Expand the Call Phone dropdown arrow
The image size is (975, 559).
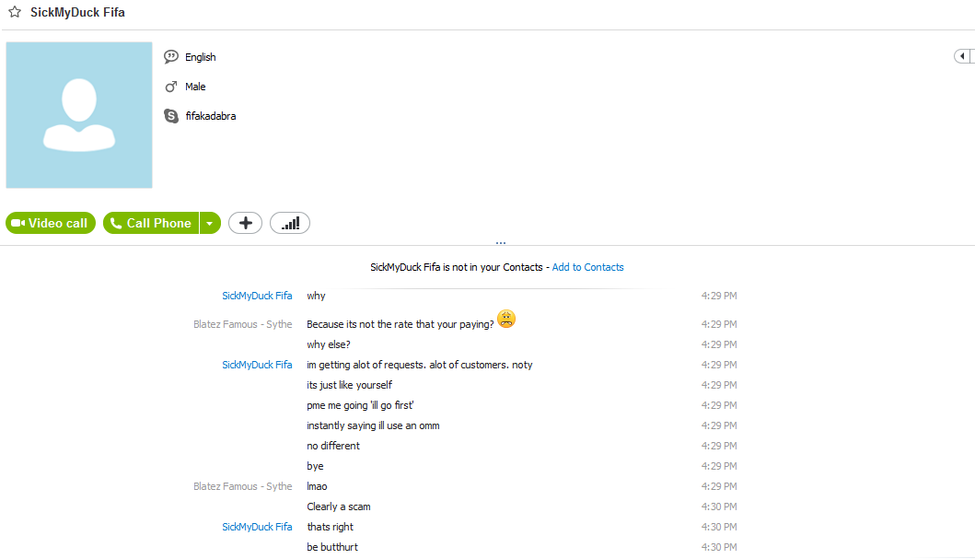tap(210, 223)
